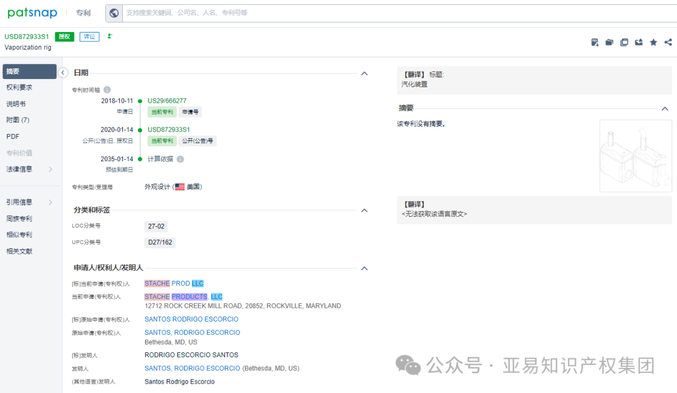Click the PDF download icon in the toolbar
Viewport: 677px width, 393px height.
click(594, 42)
